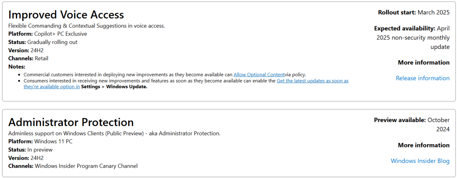The image size is (457, 178).
Task: Click More information heading above Release information
Action: (424, 62)
